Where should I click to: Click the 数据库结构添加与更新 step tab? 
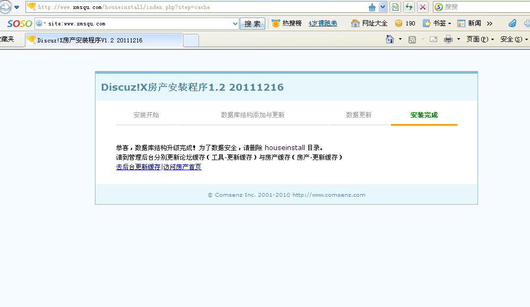[x=253, y=115]
